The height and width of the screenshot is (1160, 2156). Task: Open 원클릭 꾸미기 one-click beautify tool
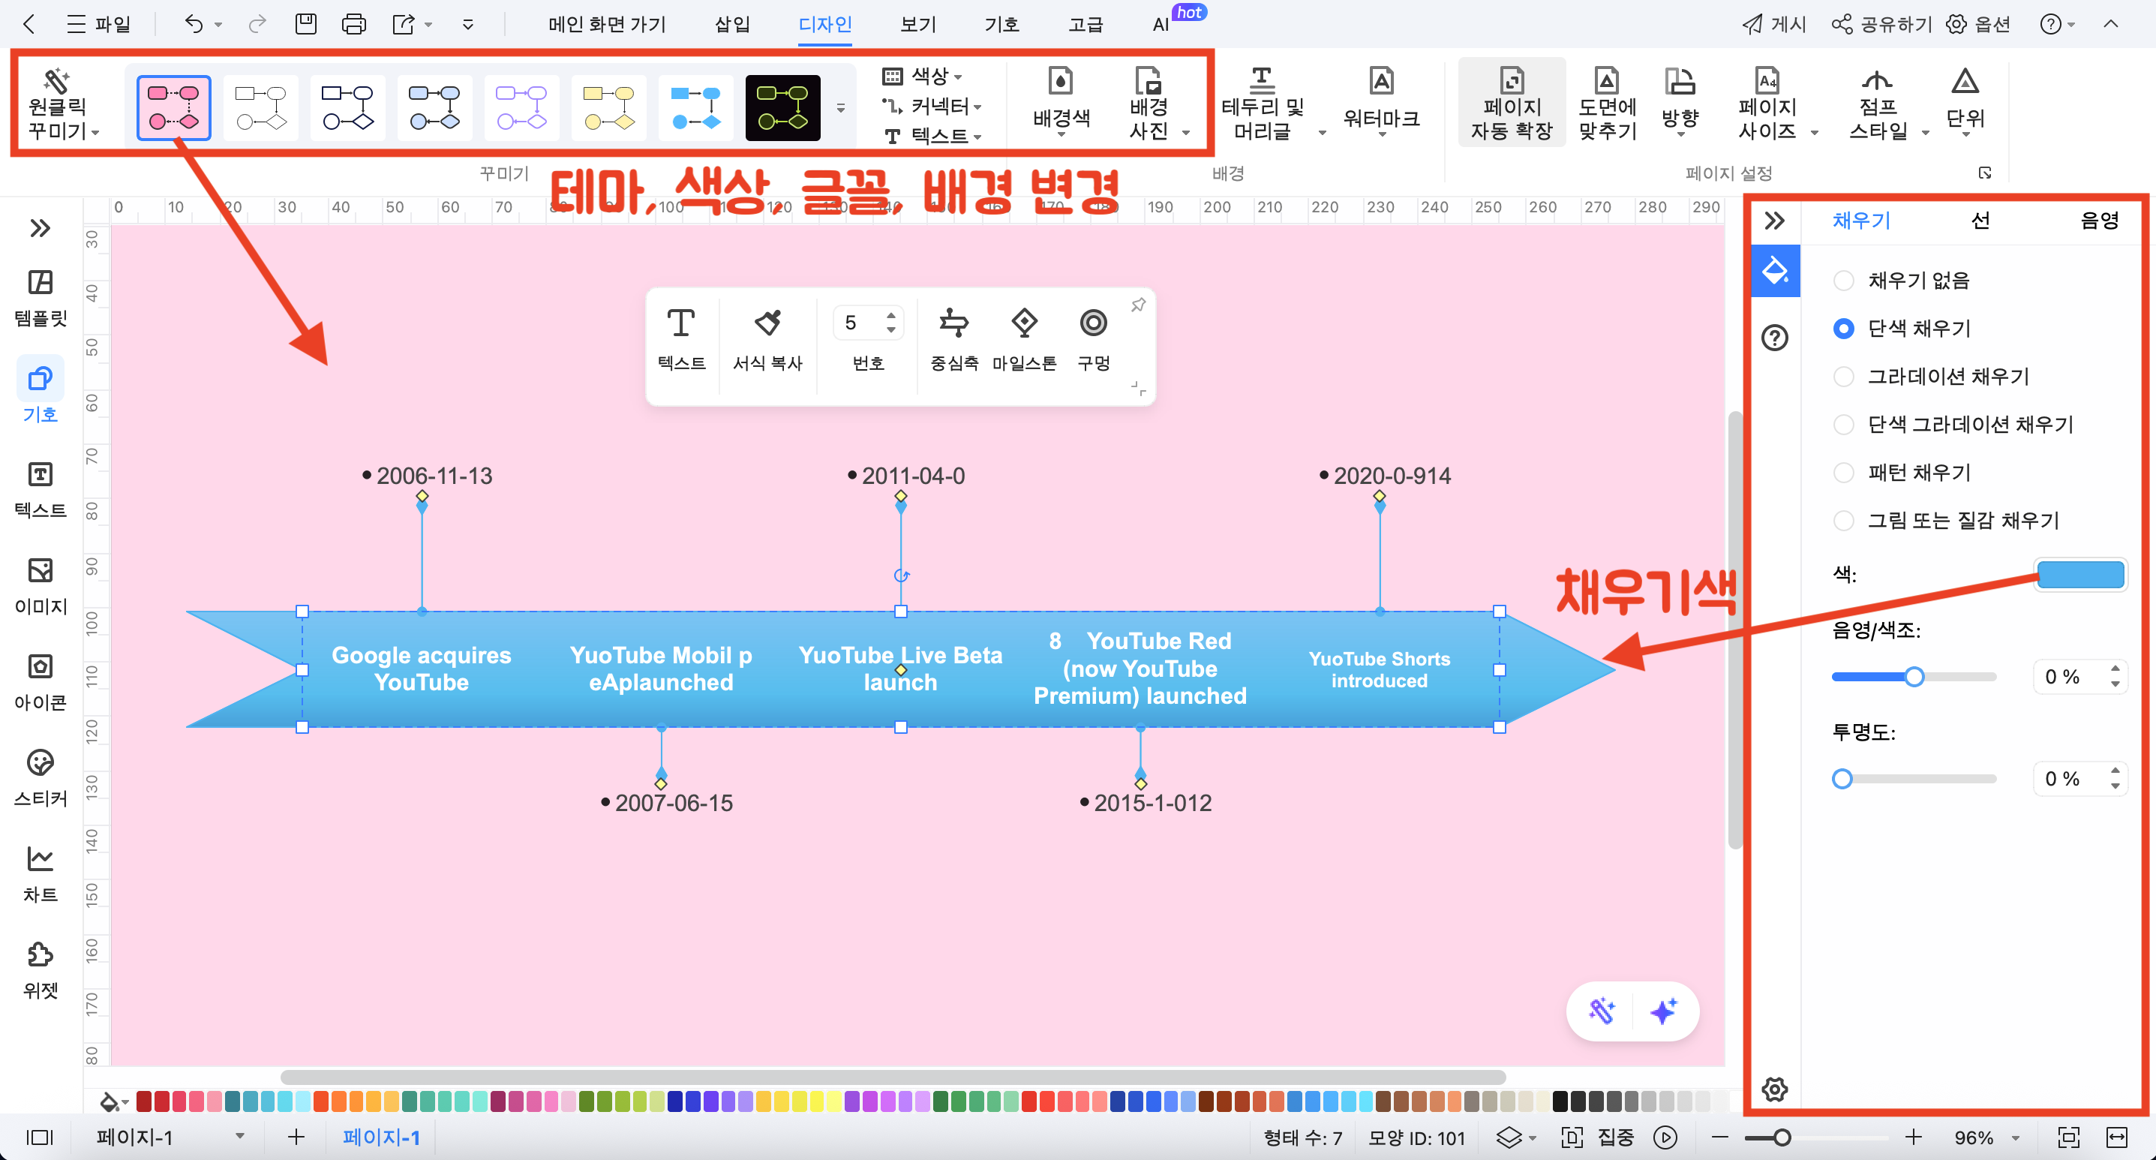pyautogui.click(x=63, y=104)
